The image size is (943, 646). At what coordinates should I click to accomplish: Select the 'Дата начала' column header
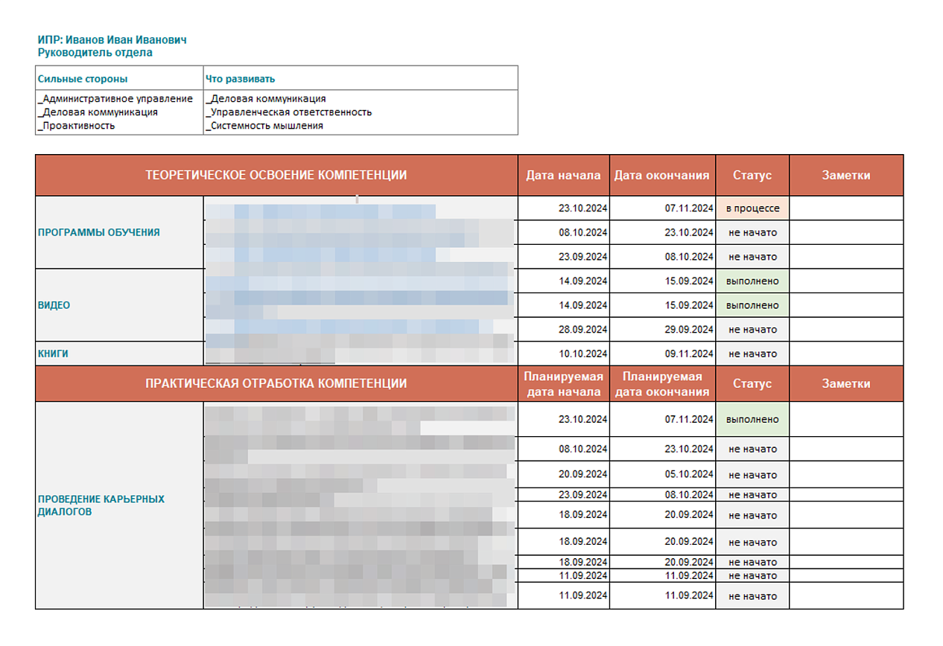(x=563, y=176)
